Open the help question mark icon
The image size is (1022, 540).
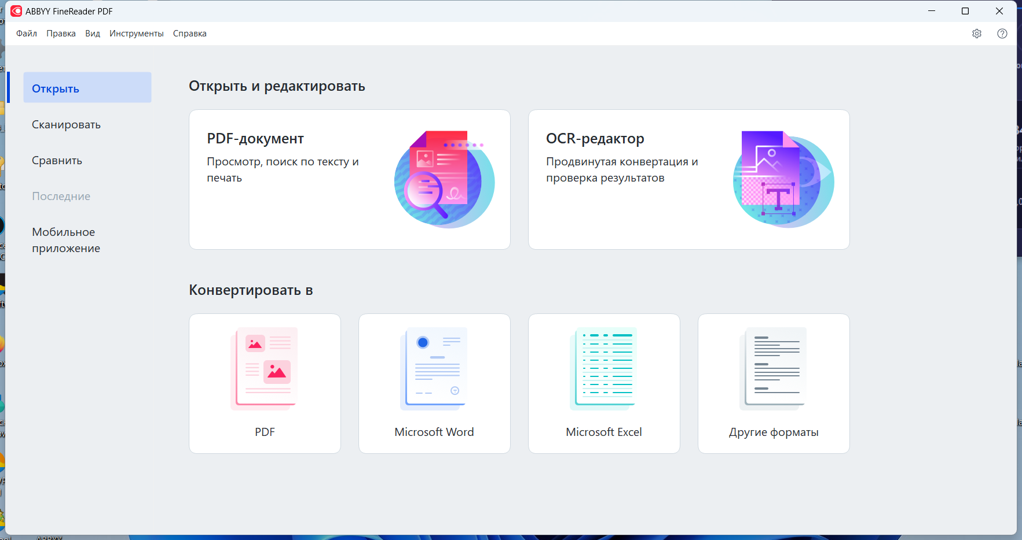[x=1002, y=34]
